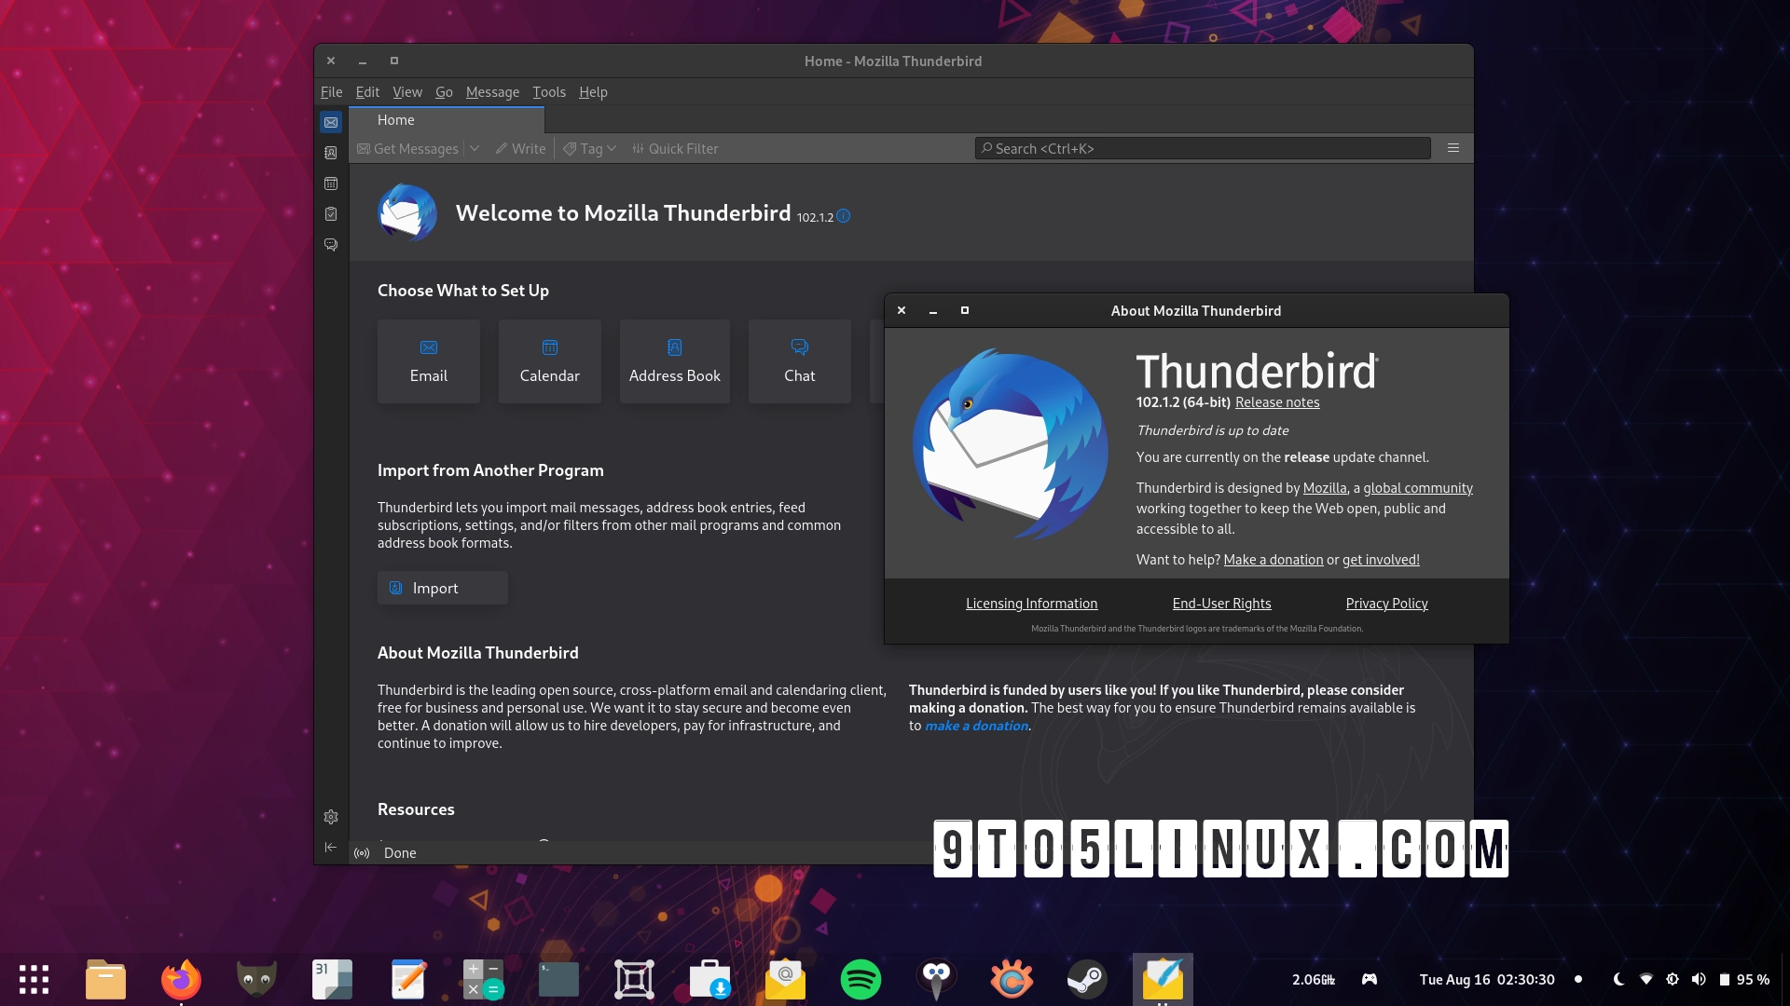Switch to the Home tab
This screenshot has width=1790, height=1006.
pyautogui.click(x=395, y=119)
